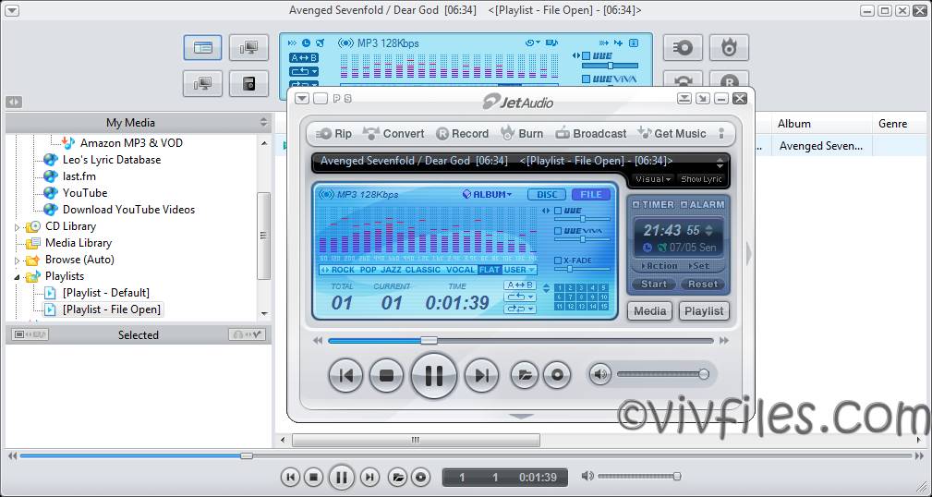Select [Playlist - Default] in tree
The width and height of the screenshot is (932, 497).
pos(106,293)
